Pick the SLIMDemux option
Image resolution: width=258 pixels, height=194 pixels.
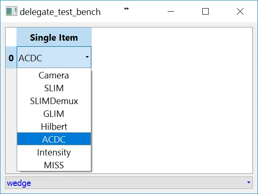click(x=54, y=101)
